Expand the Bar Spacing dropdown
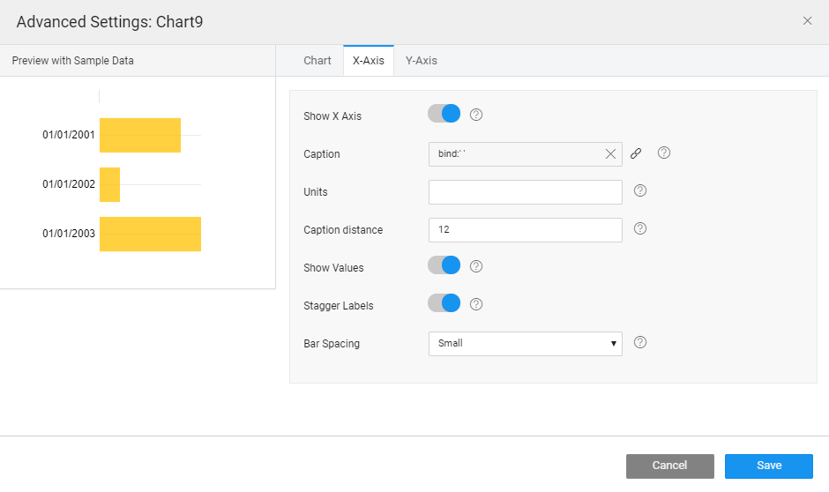The width and height of the screenshot is (829, 492). coord(525,343)
